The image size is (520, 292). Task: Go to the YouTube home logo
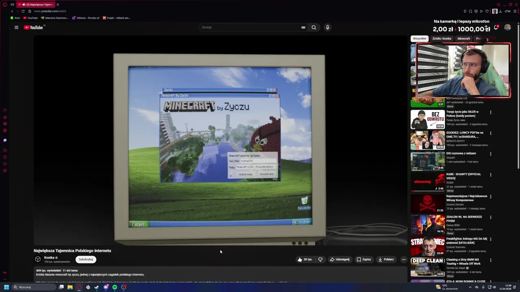click(33, 28)
